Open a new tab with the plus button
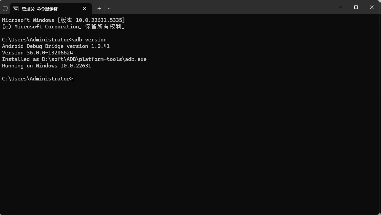 [x=99, y=8]
